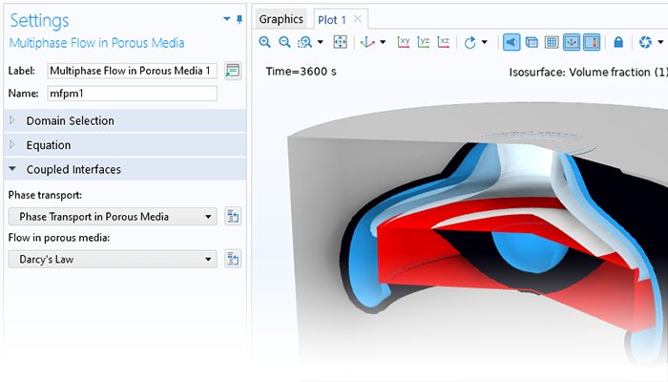The image size is (668, 382).
Task: Open the Phase transport dropdown
Action: pos(113,217)
